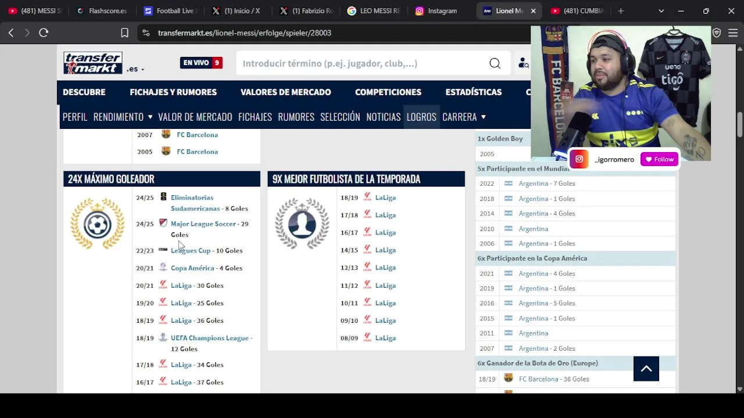Click LaLiga logo for 08/09 best player
Screen dimensions: 744x418
[367, 337]
